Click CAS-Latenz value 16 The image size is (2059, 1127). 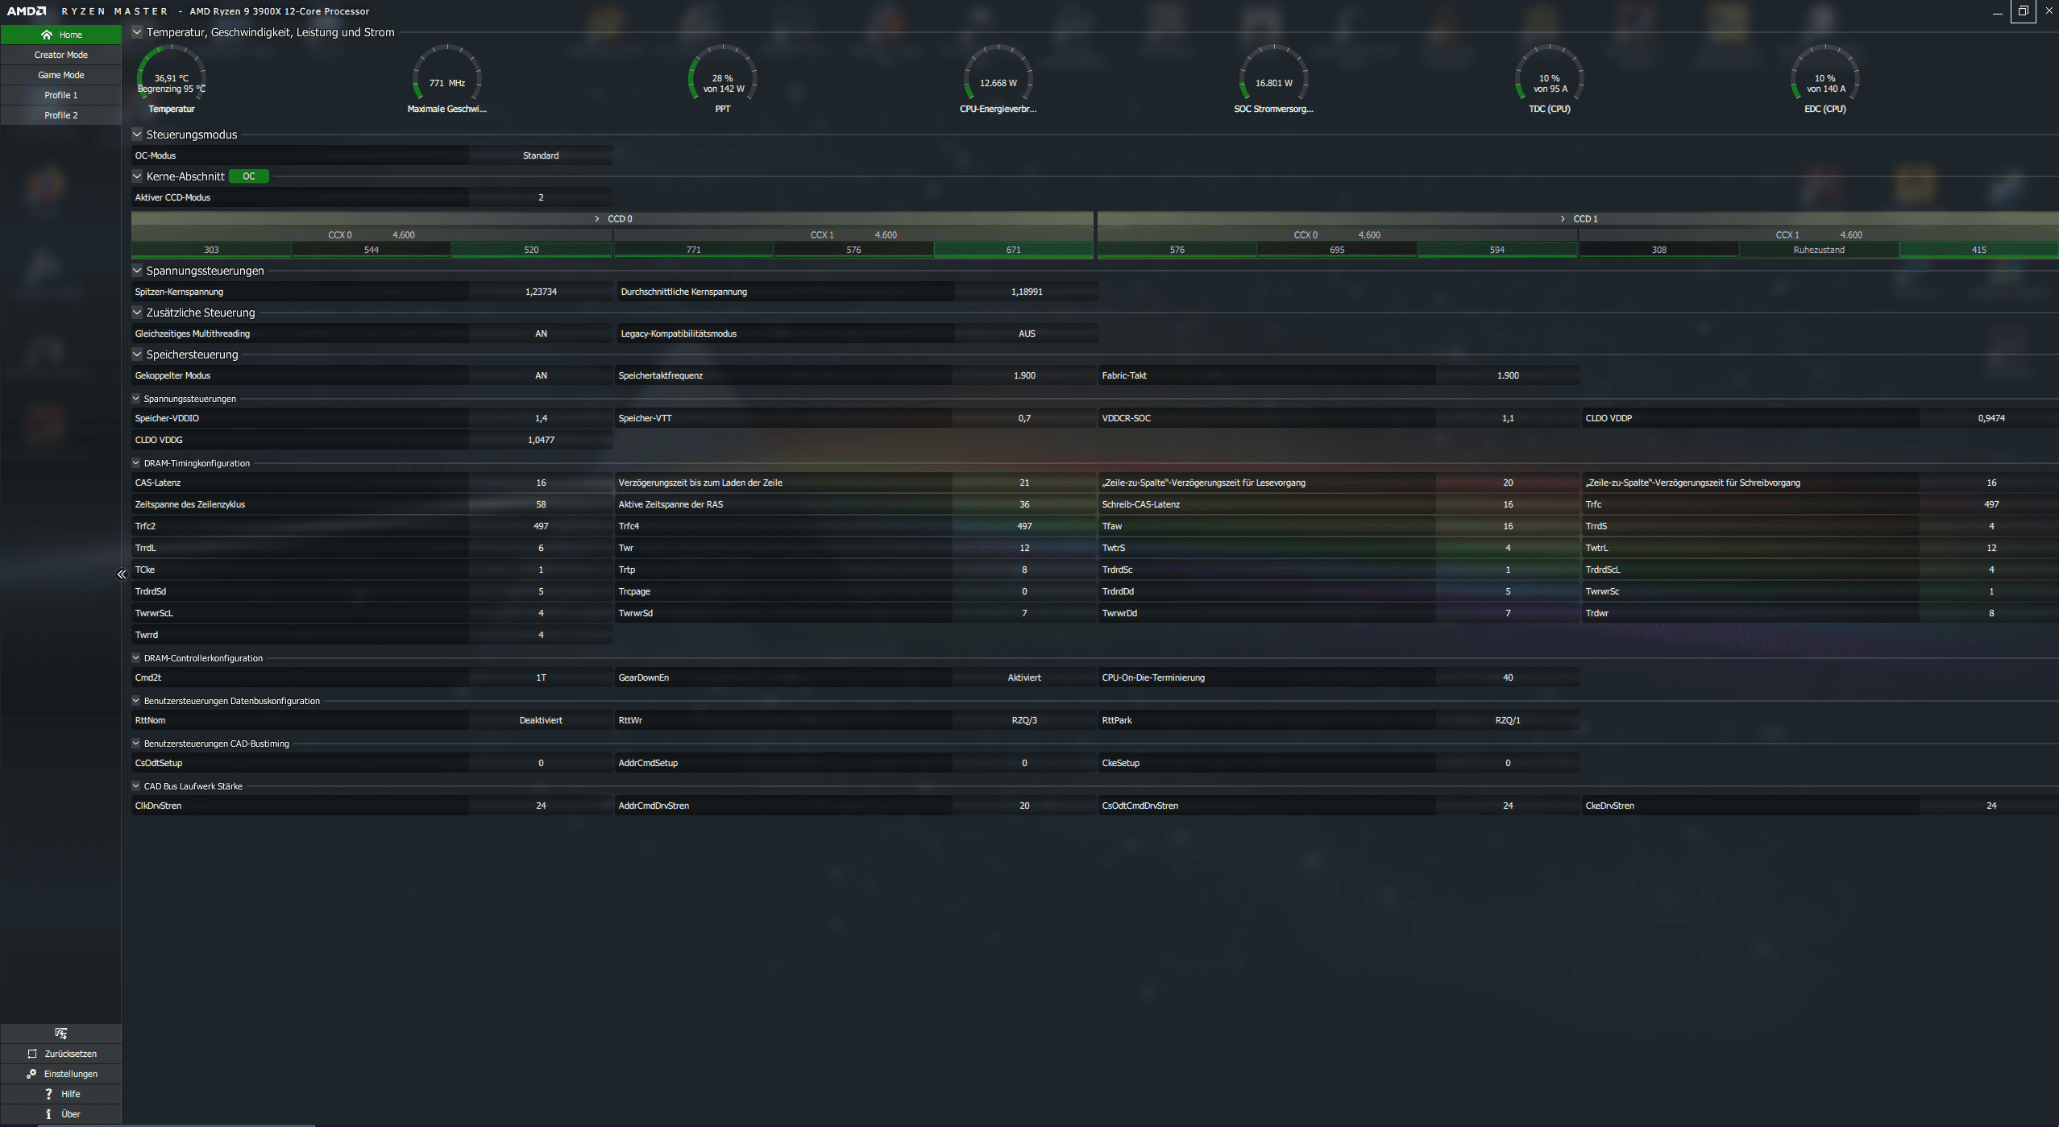541,483
